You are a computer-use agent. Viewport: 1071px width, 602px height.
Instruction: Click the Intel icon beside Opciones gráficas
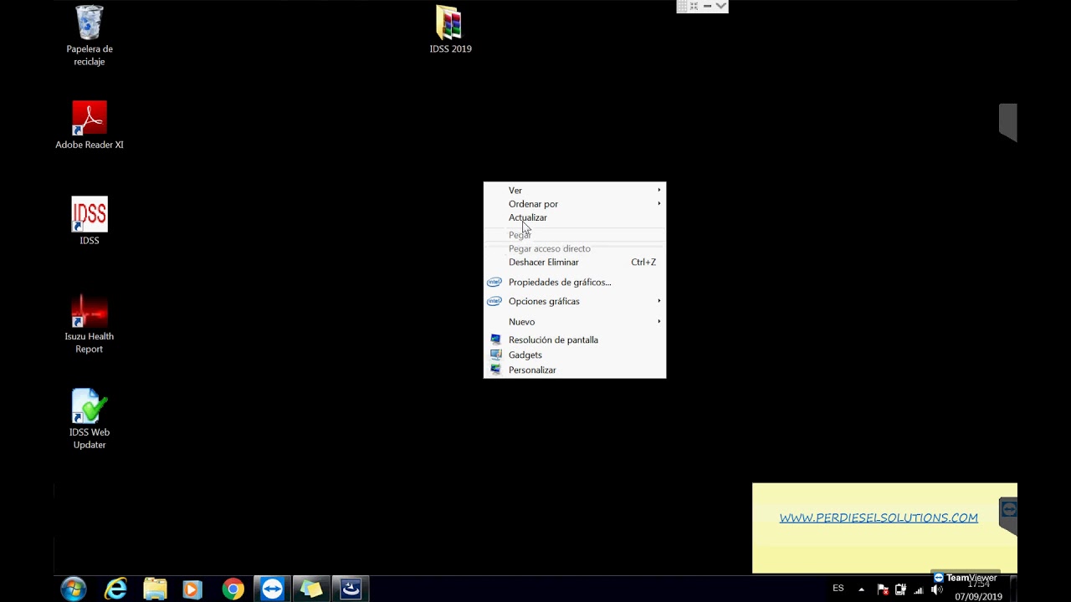pos(495,301)
